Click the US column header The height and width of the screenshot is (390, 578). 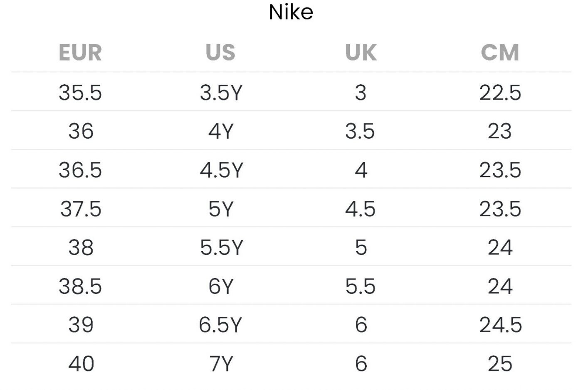[220, 53]
